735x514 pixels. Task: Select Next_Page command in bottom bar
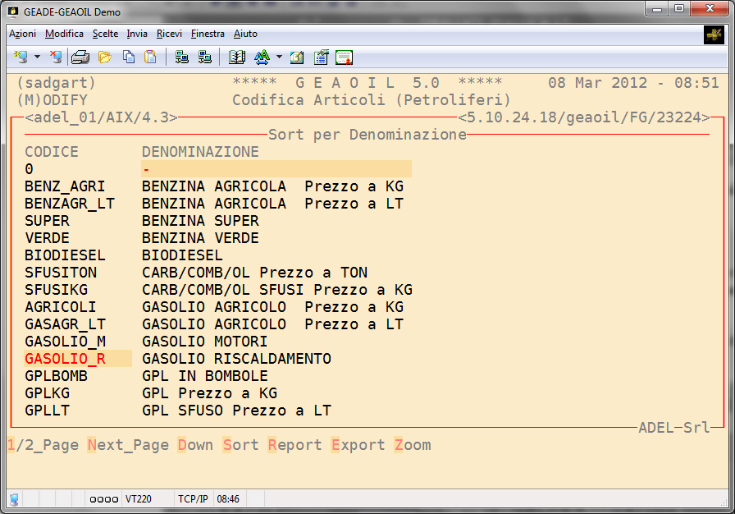pyautogui.click(x=127, y=445)
